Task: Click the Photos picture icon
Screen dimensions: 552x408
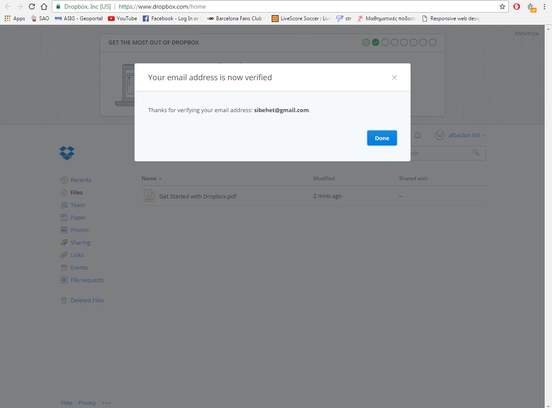Action: pos(64,230)
